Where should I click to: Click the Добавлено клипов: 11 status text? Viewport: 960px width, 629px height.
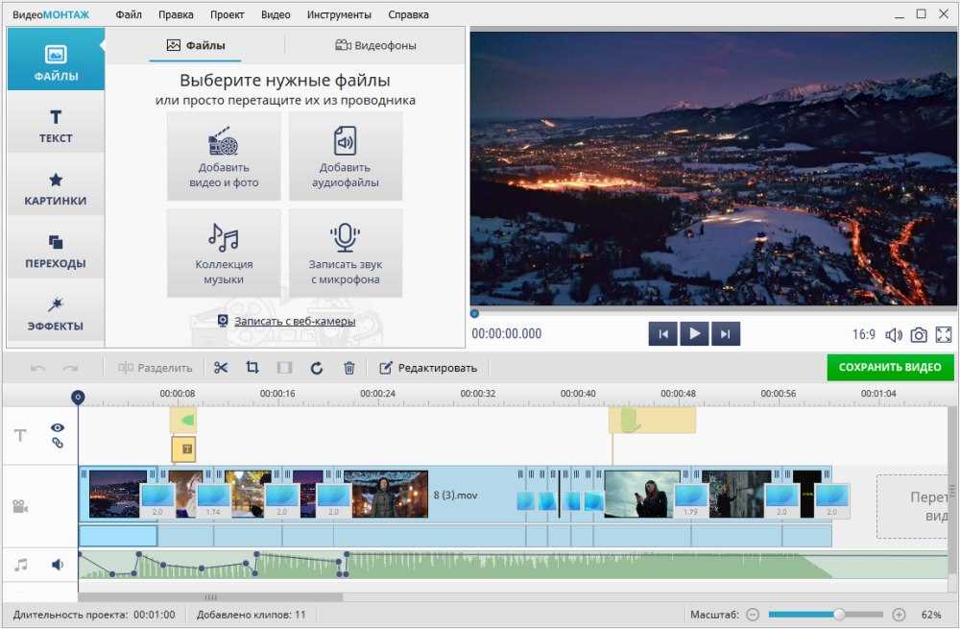251,615
